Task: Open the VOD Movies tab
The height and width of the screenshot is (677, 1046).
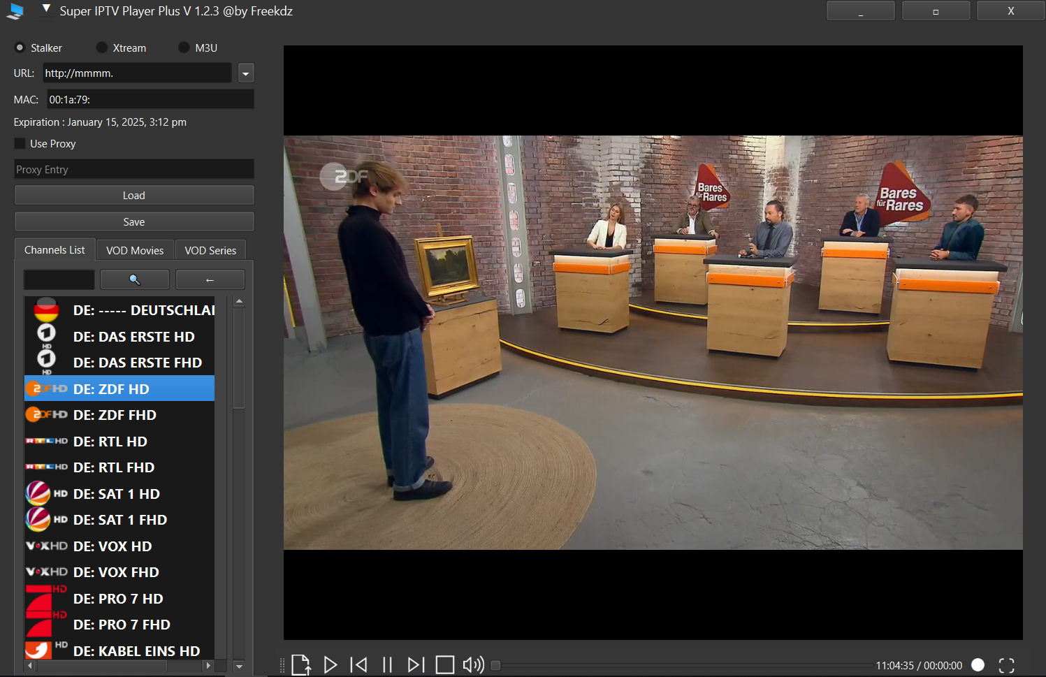Action: pos(135,250)
